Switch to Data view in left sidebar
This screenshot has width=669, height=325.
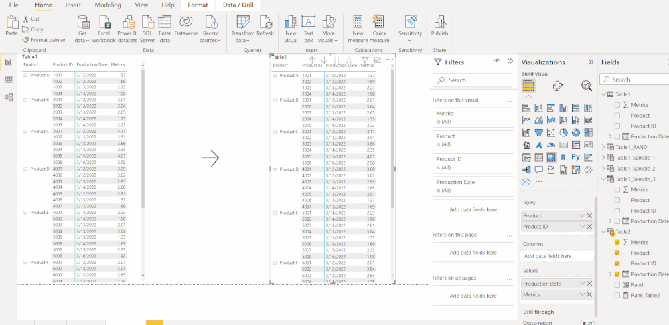(8, 80)
